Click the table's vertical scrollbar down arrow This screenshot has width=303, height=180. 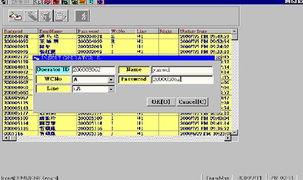pos(235,133)
